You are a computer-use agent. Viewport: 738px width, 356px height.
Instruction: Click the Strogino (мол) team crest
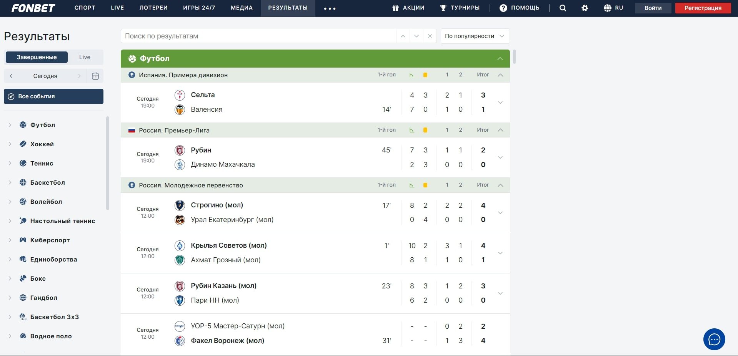(x=180, y=205)
